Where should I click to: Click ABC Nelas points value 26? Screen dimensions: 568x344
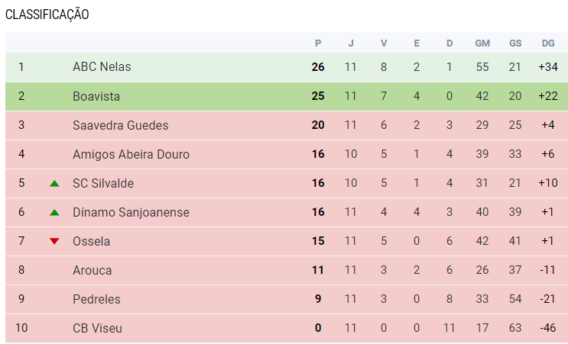pyautogui.click(x=318, y=67)
